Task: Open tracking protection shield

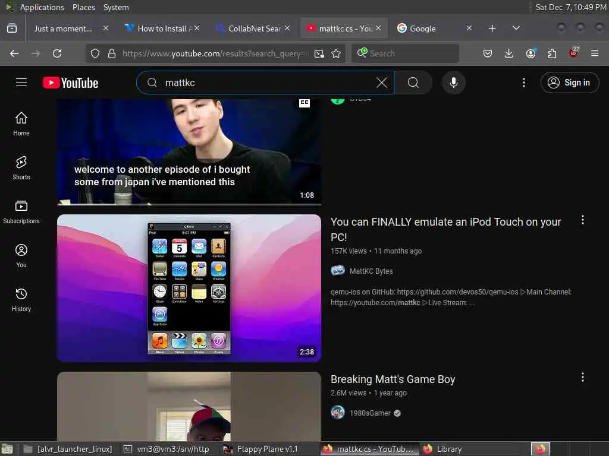Action: point(95,53)
